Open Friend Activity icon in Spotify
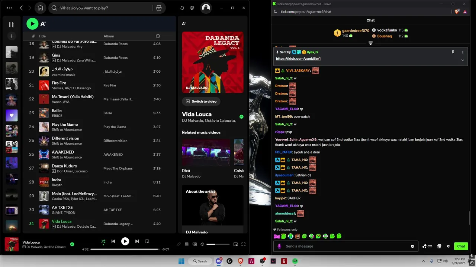The image size is (476, 267). click(192, 8)
